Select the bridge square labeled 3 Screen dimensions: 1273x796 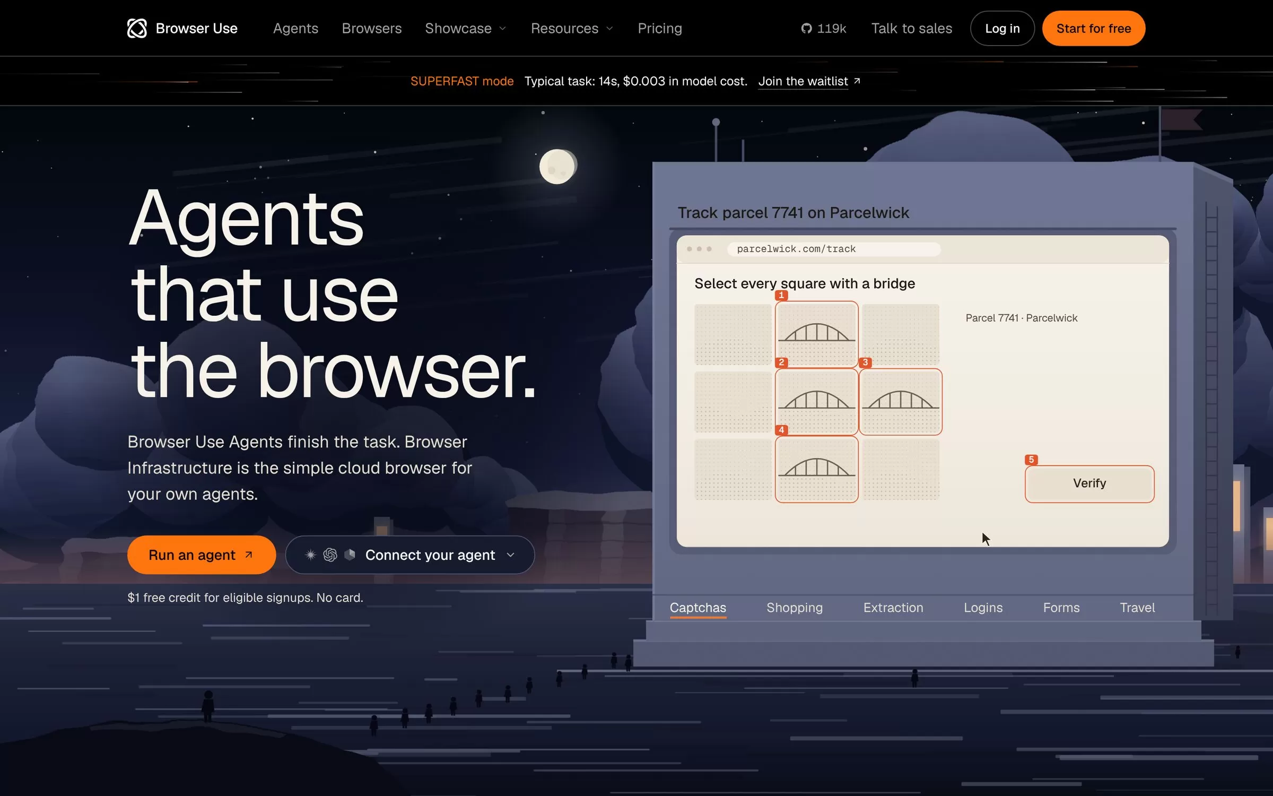(900, 402)
